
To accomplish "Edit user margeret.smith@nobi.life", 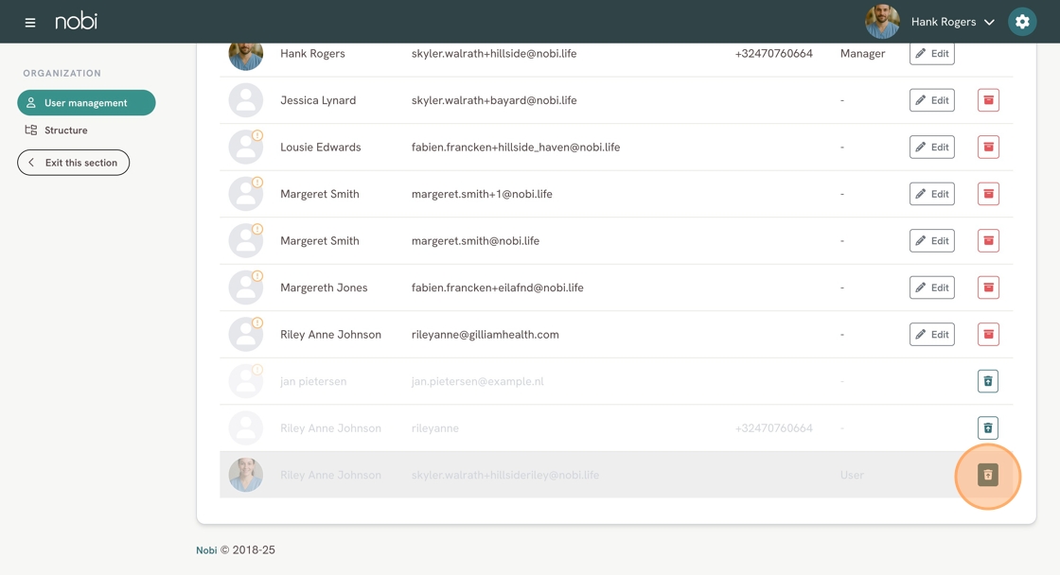I will click(x=931, y=240).
